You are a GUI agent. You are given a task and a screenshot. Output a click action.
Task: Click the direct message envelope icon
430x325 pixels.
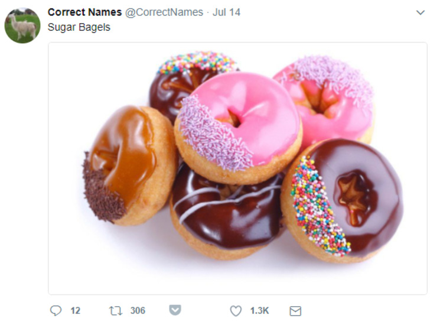pyautogui.click(x=295, y=311)
